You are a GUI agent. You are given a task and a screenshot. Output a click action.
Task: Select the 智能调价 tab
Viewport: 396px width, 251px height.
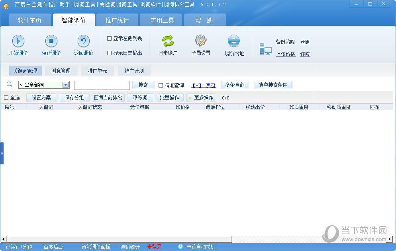(x=74, y=20)
